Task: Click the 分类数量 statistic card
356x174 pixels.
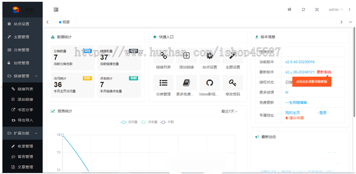Action: (73, 58)
